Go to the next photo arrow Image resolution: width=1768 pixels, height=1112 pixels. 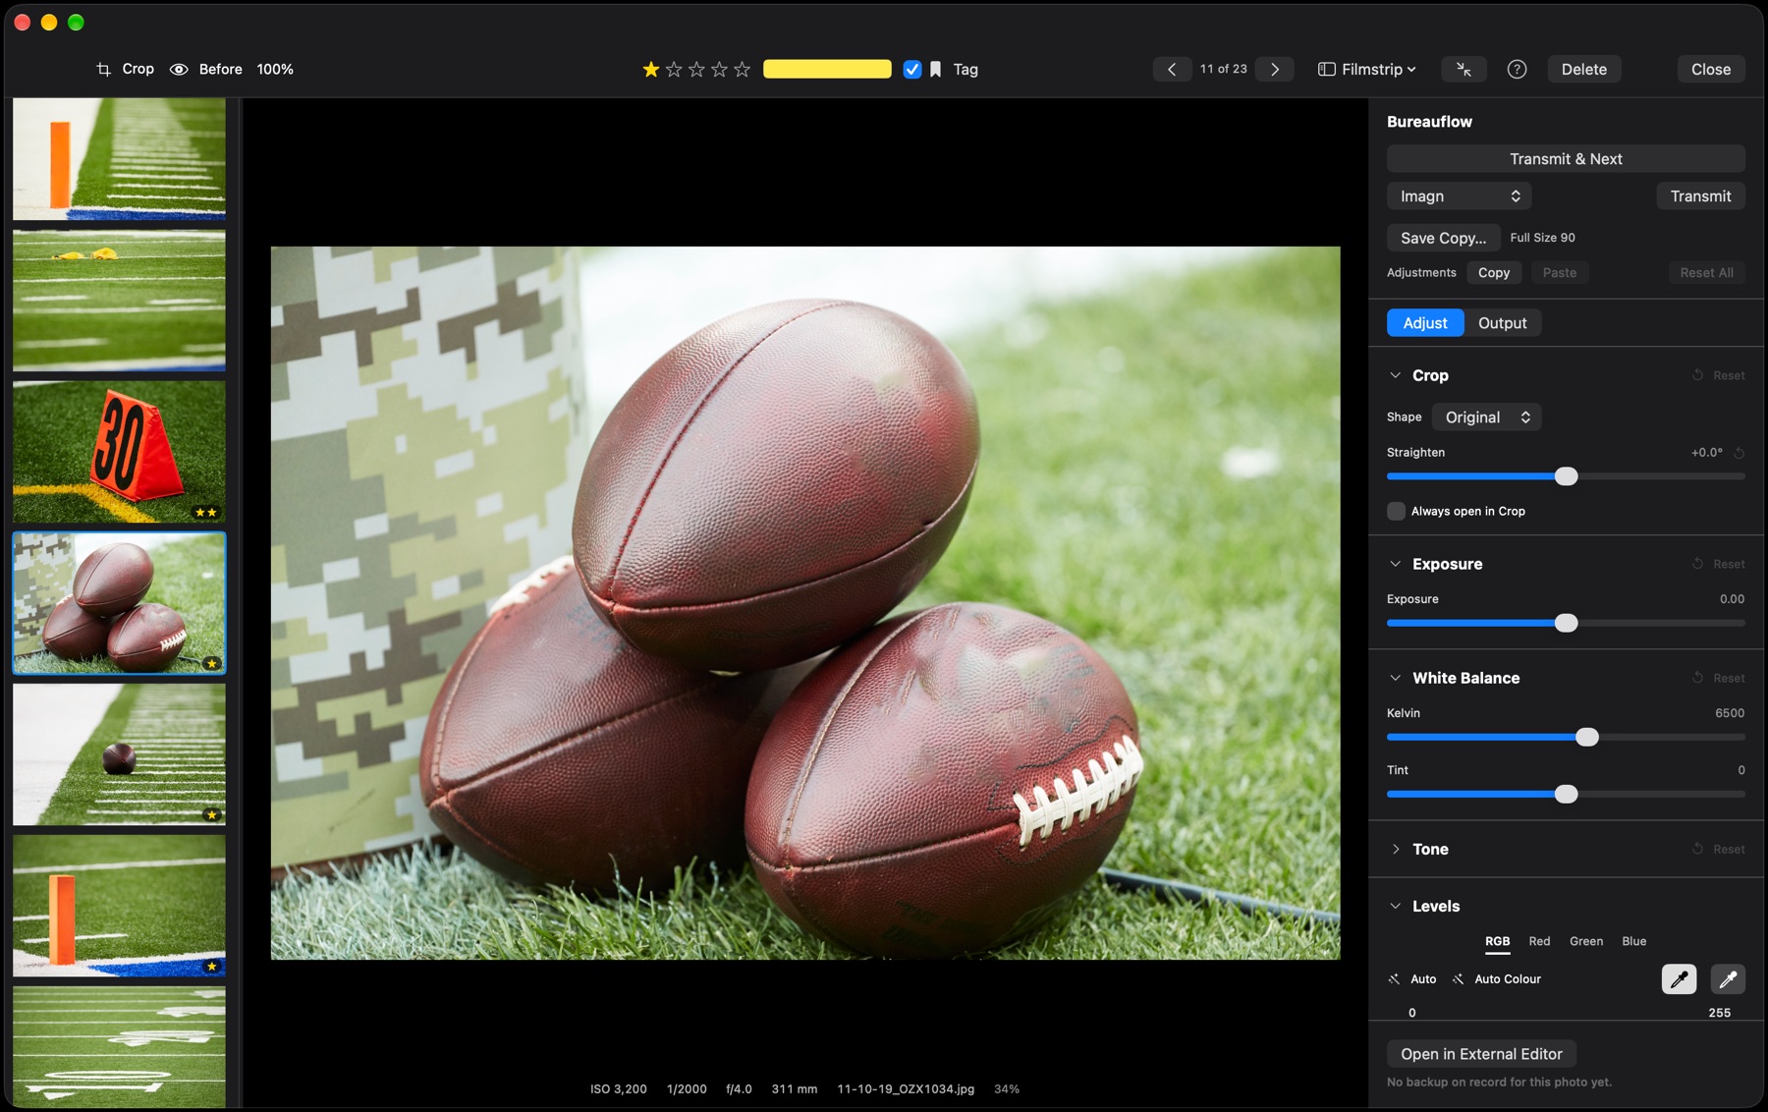click(1275, 69)
